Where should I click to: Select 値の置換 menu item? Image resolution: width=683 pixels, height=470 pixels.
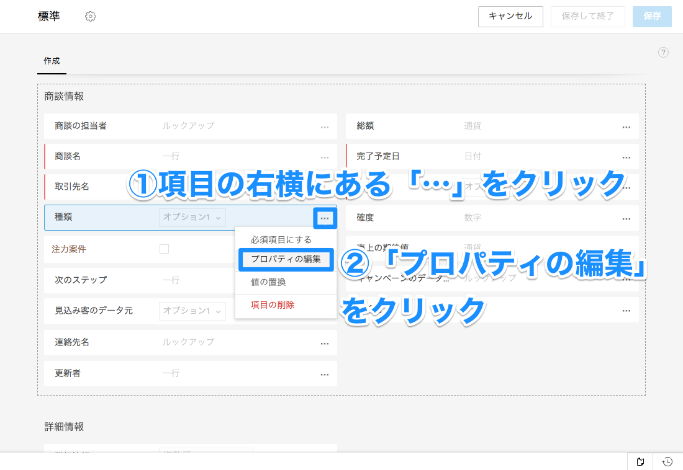coord(268,282)
